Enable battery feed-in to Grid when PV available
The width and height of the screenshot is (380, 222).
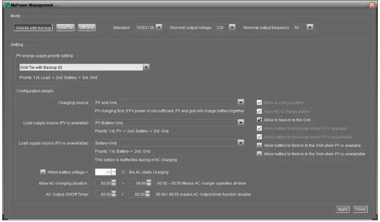259,146
